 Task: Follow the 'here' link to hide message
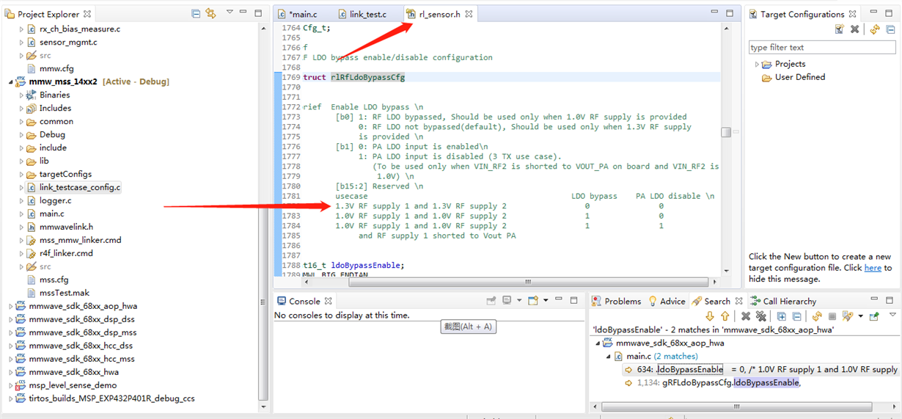point(873,268)
